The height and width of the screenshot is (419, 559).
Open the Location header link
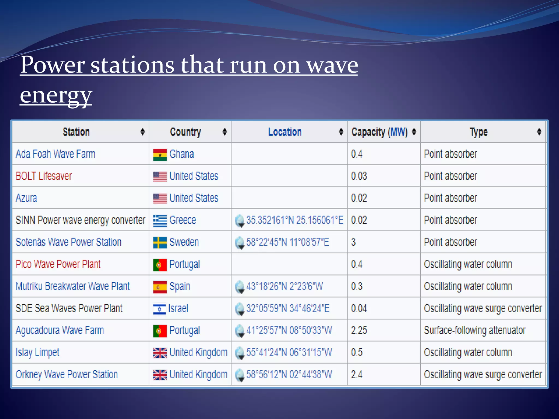[285, 132]
